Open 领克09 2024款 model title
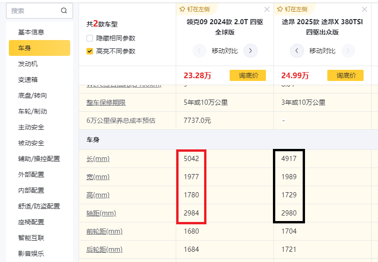Image resolution: width=378 pixels, height=262 pixels. point(225,27)
